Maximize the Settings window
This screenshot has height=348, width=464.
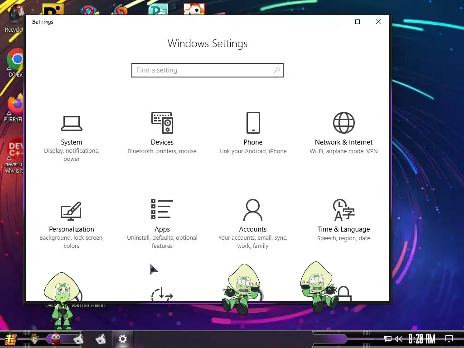[358, 22]
